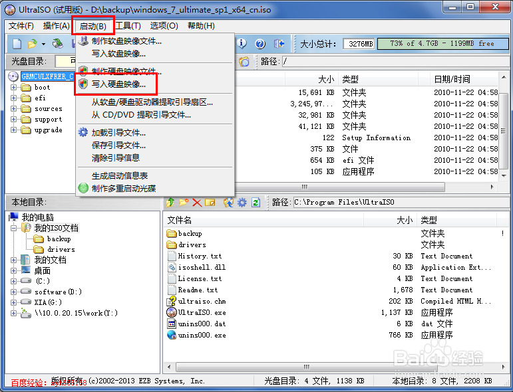Collapse the 我的ISO文档 tree node

(13, 228)
